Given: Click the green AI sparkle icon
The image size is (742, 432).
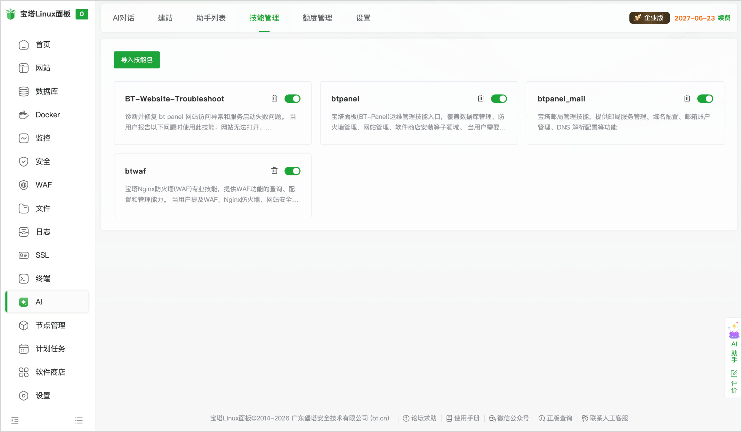Looking at the screenshot, I should pos(24,302).
